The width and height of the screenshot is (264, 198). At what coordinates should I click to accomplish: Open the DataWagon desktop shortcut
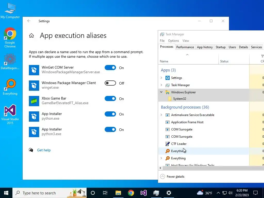[10, 61]
